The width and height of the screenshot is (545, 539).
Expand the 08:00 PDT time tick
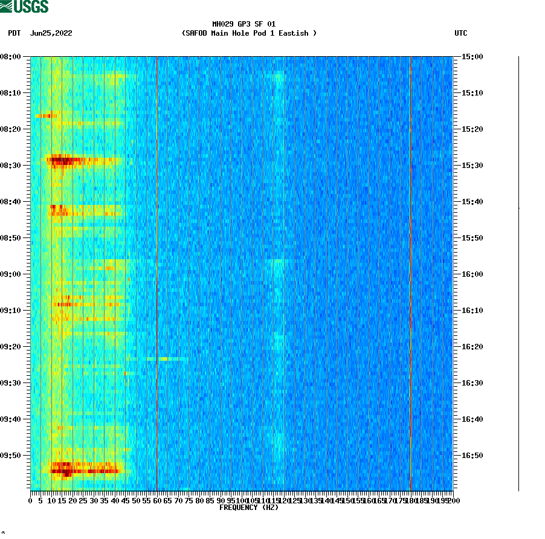click(x=11, y=57)
